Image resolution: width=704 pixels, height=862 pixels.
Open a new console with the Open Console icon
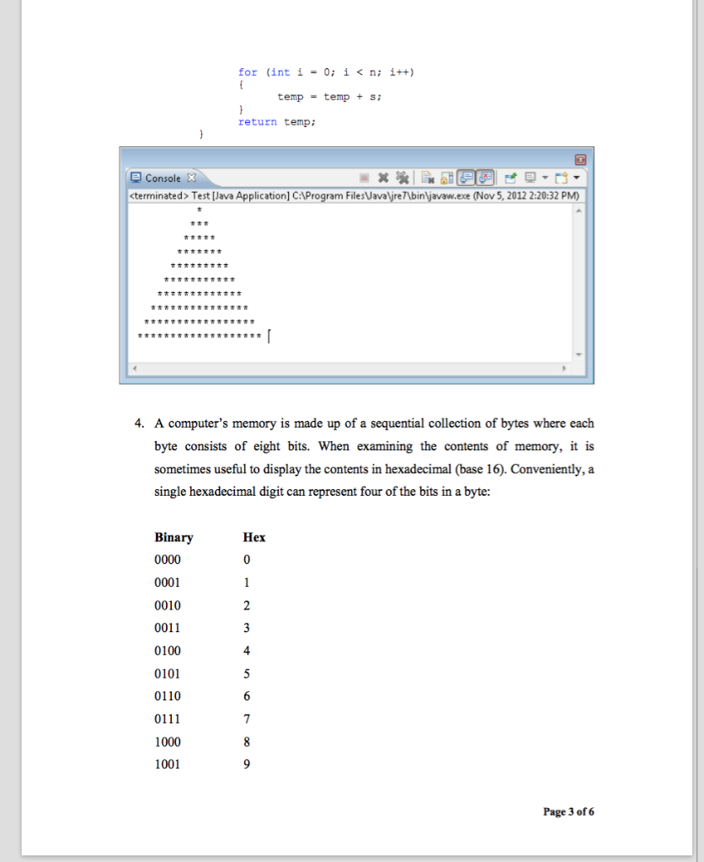pos(561,177)
